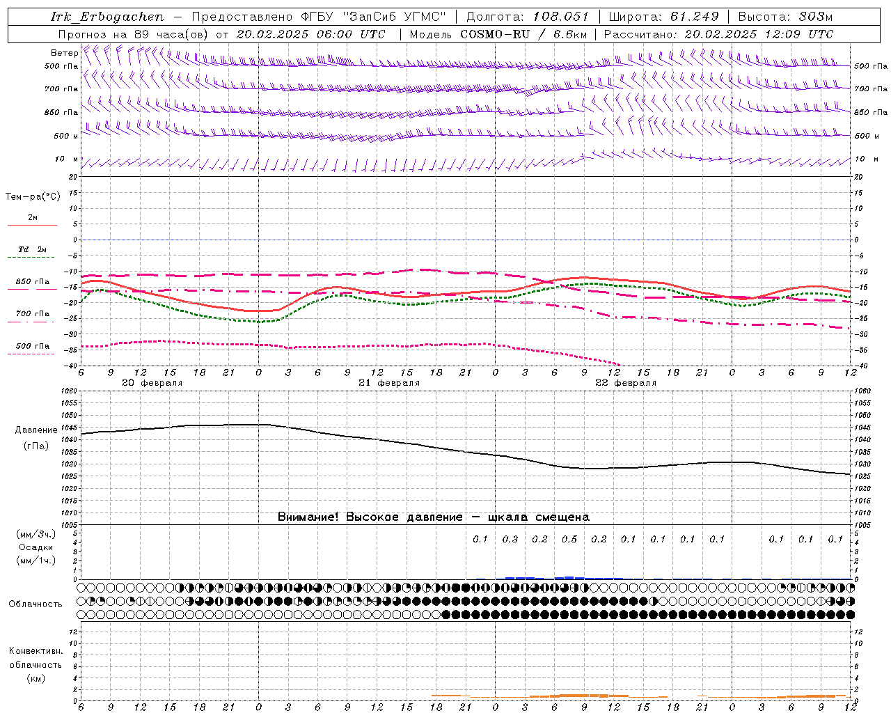Click the Ветер panel label

click(64, 53)
